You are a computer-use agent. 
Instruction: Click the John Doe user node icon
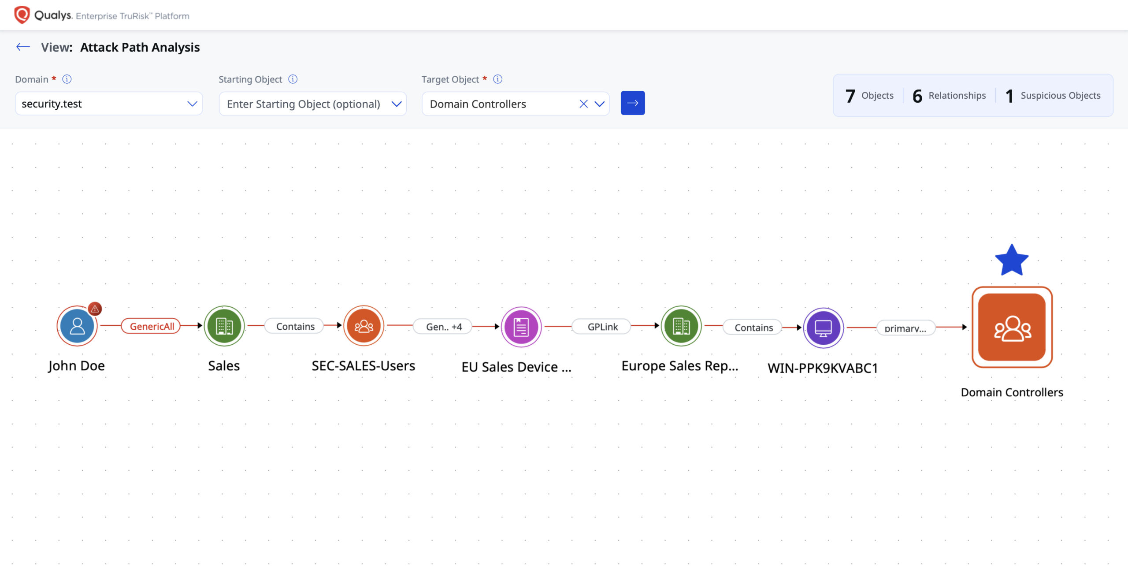point(77,326)
